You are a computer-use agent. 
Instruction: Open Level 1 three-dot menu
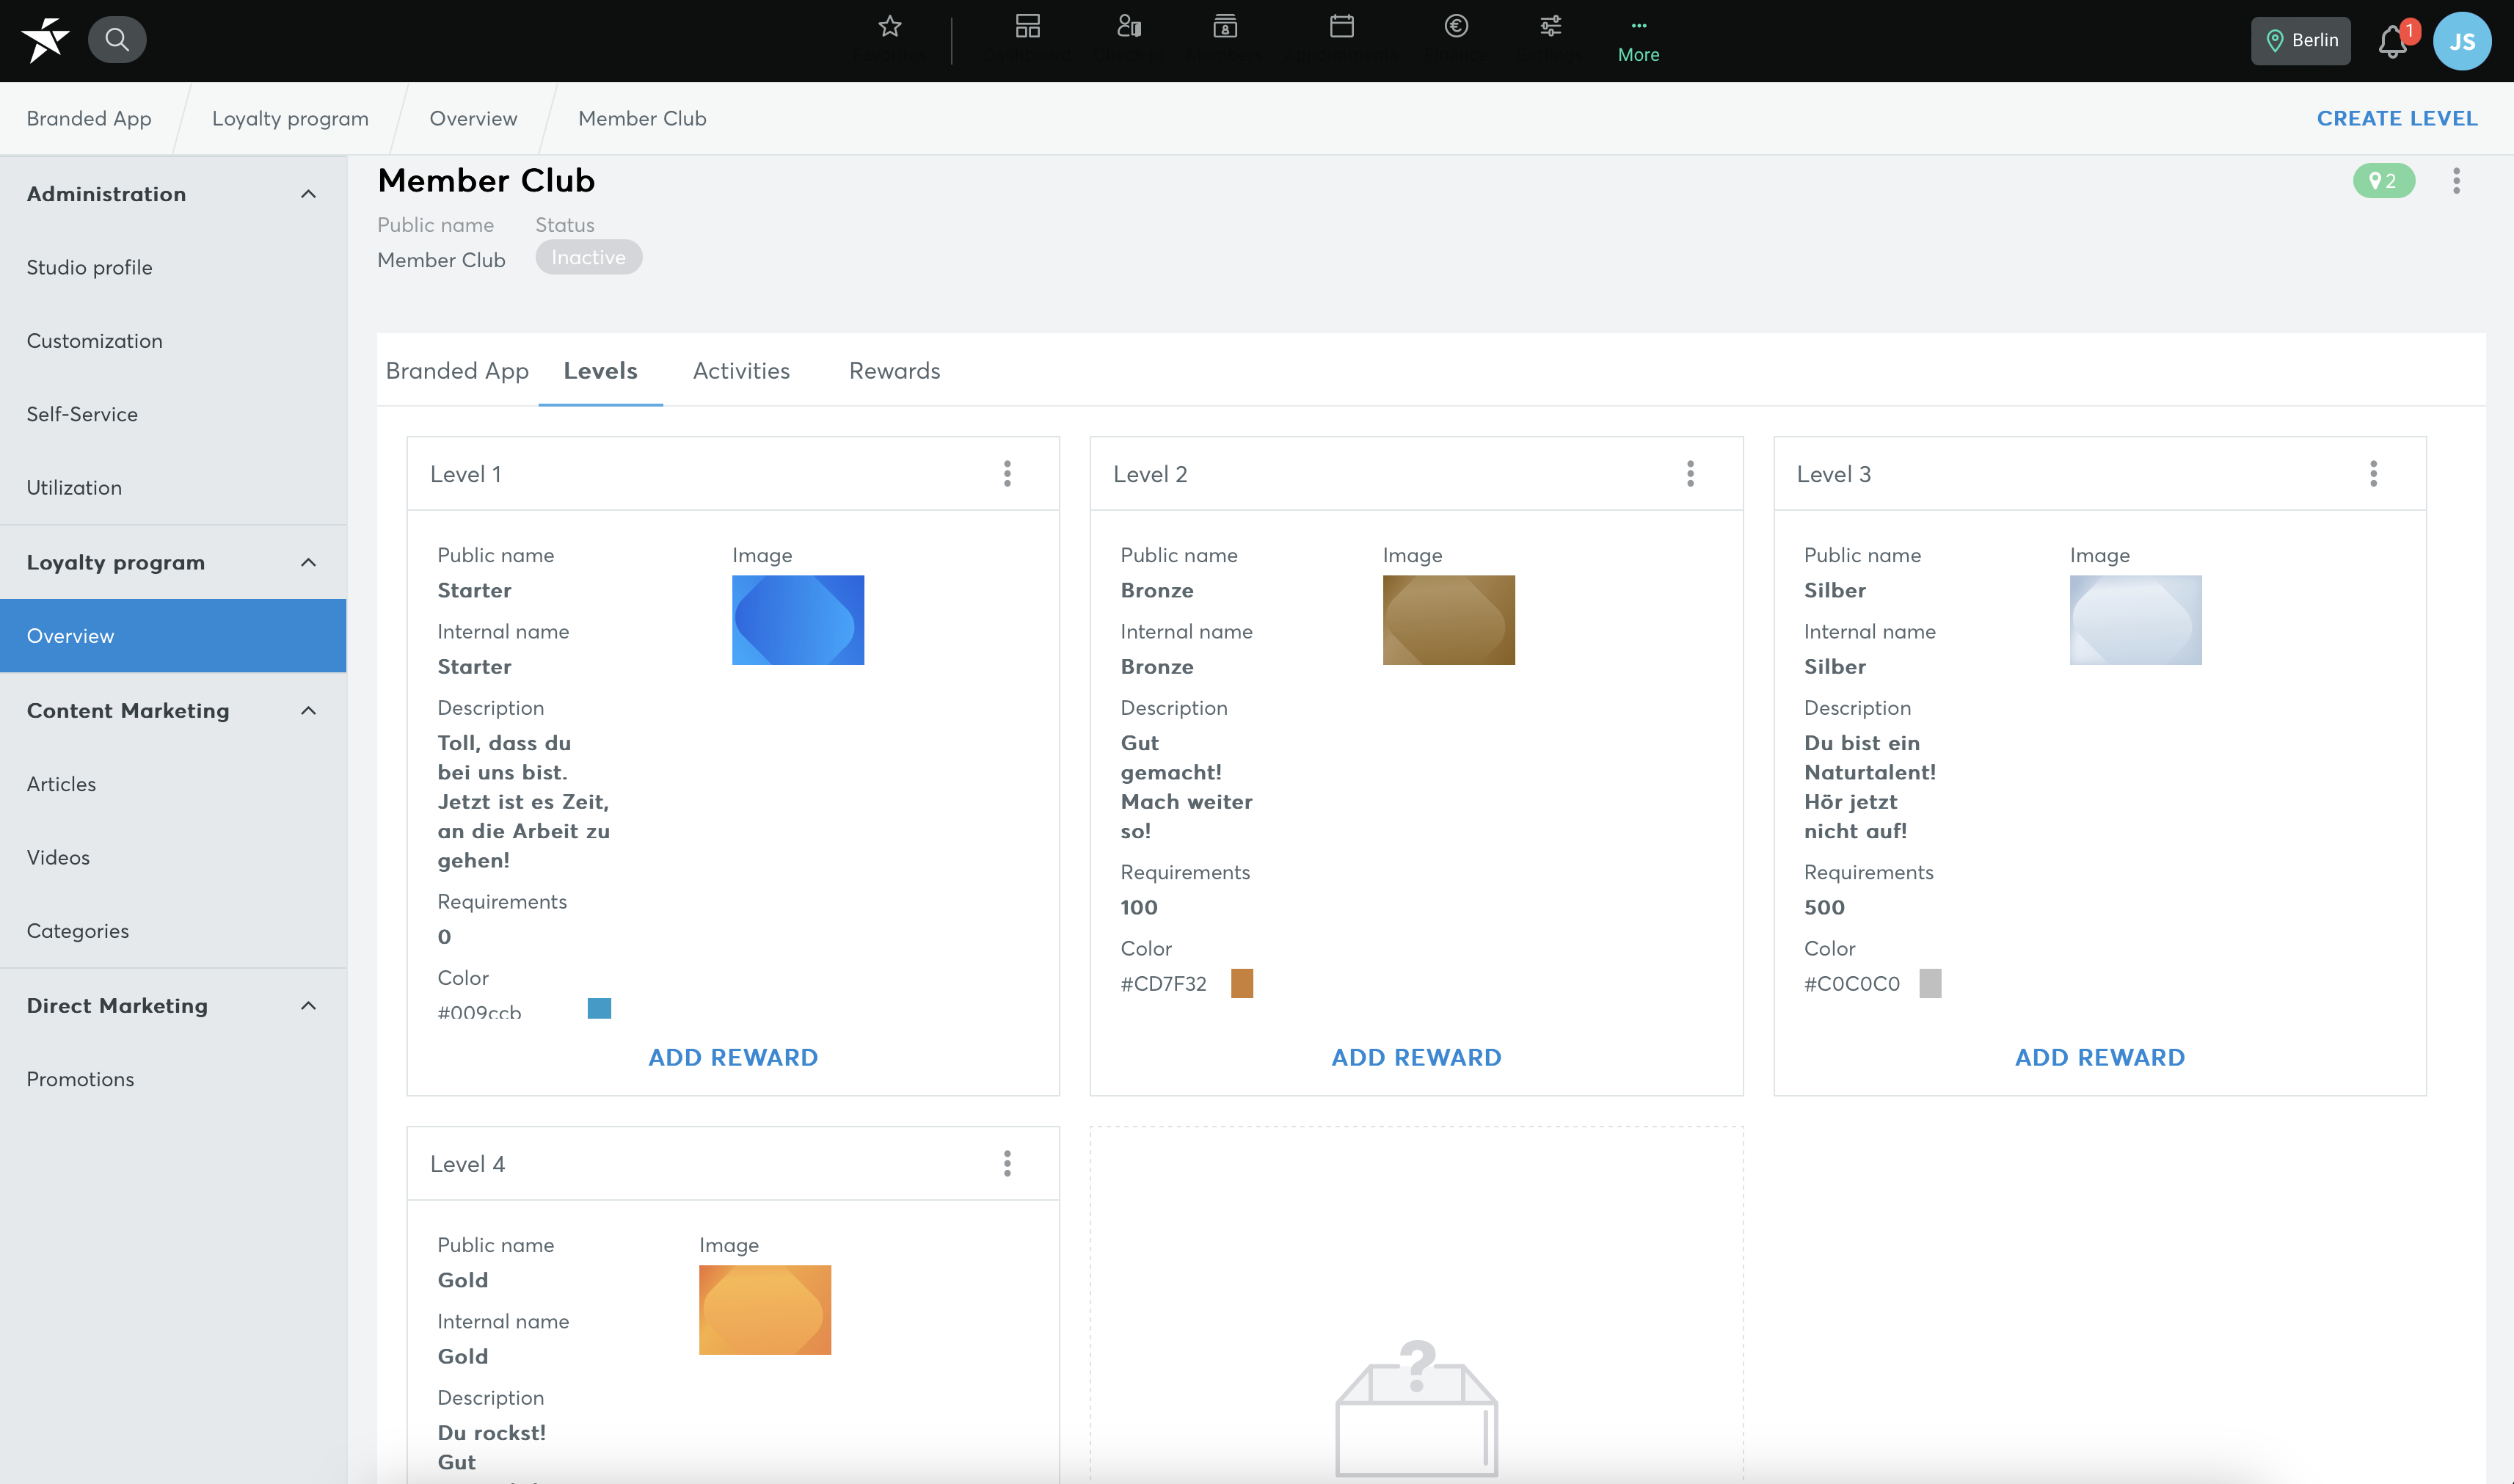pos(1008,474)
